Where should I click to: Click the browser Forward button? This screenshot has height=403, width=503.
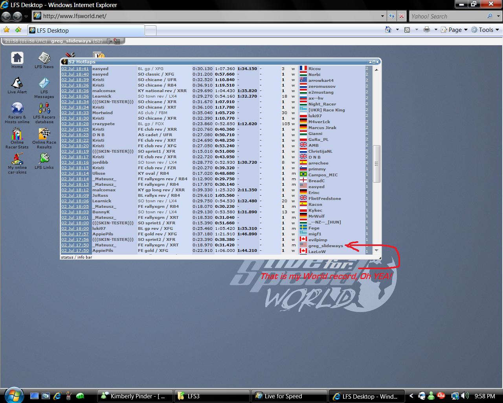pyautogui.click(x=17, y=16)
